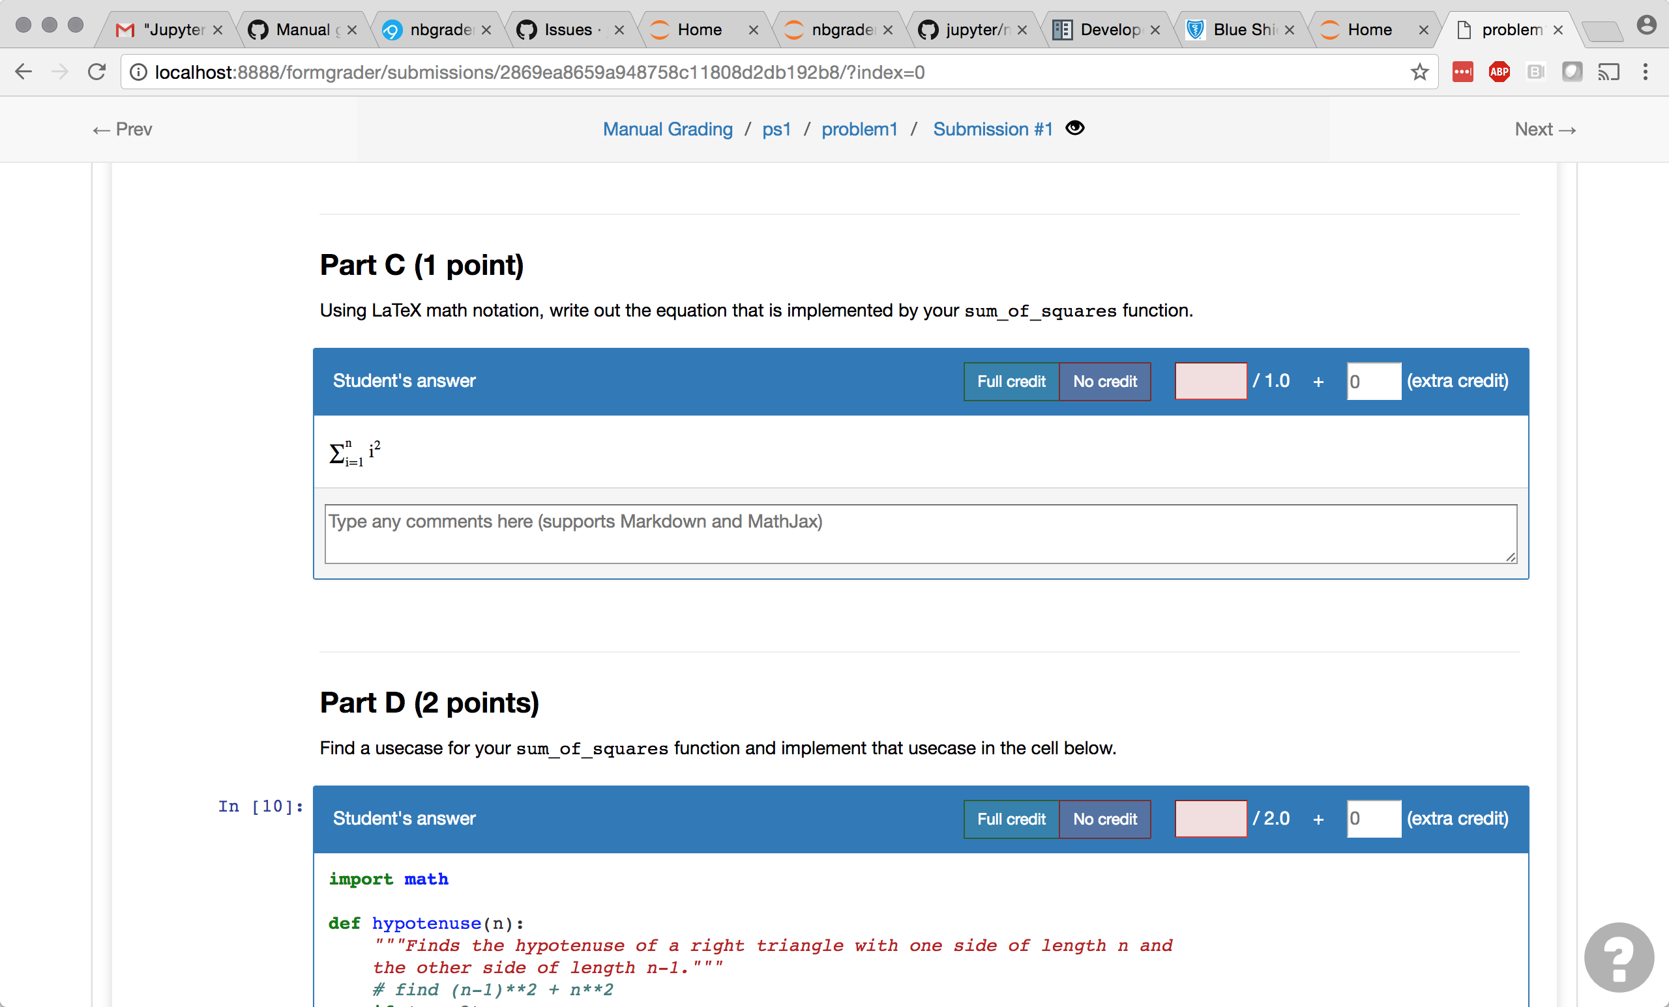Click the Chromecast casting icon
Image resolution: width=1669 pixels, height=1007 pixels.
click(1610, 72)
